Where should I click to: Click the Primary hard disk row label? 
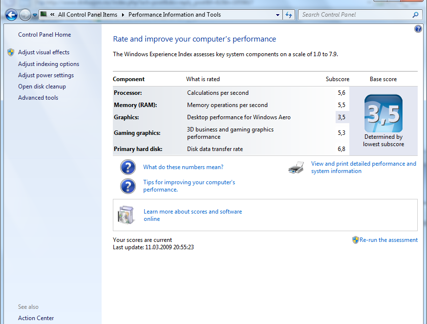point(138,149)
